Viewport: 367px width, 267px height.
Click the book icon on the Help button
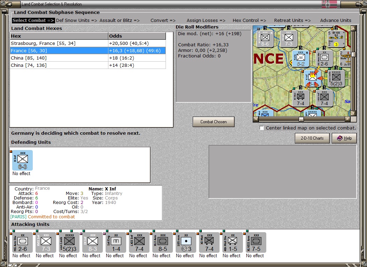tap(339, 138)
